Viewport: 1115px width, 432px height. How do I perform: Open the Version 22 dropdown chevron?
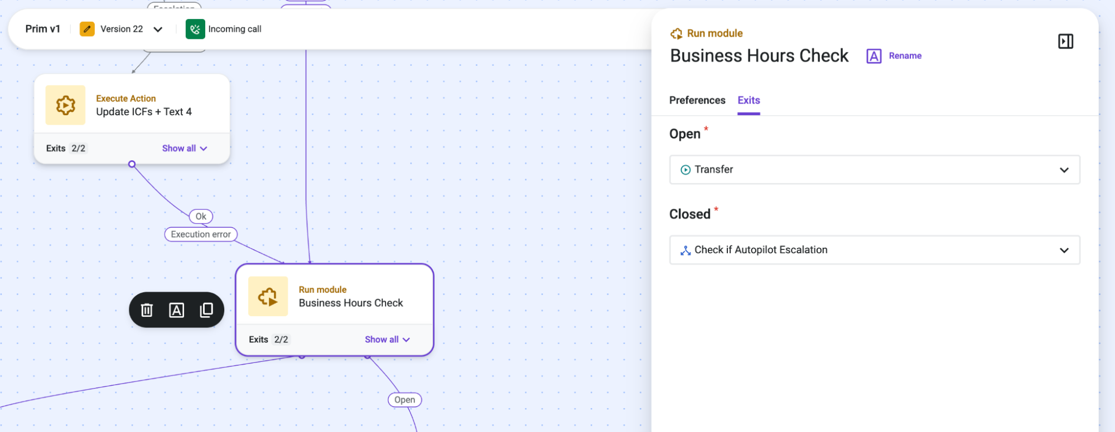click(158, 29)
